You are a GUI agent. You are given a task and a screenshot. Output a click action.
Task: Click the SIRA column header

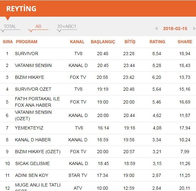tap(8, 42)
